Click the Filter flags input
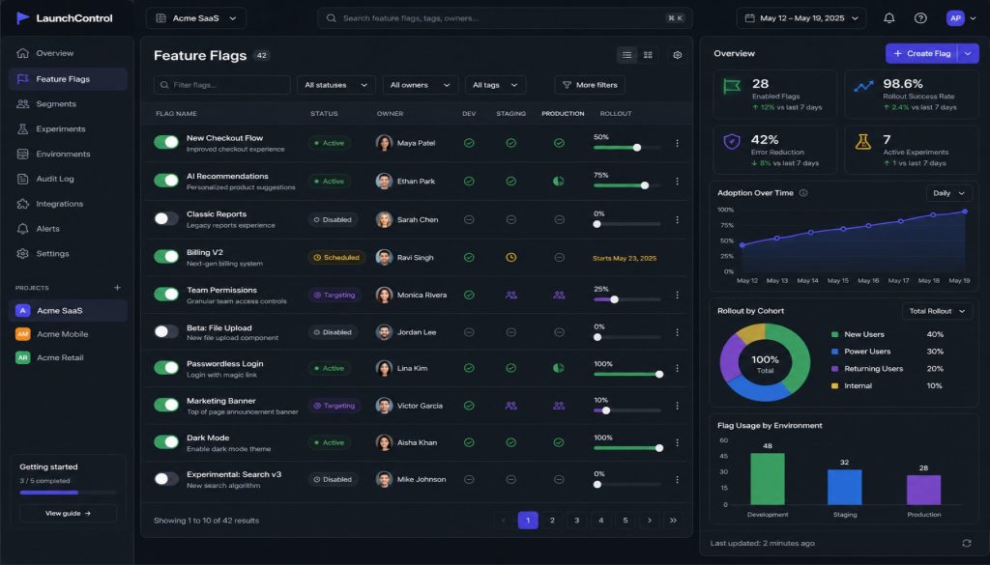 [x=221, y=85]
